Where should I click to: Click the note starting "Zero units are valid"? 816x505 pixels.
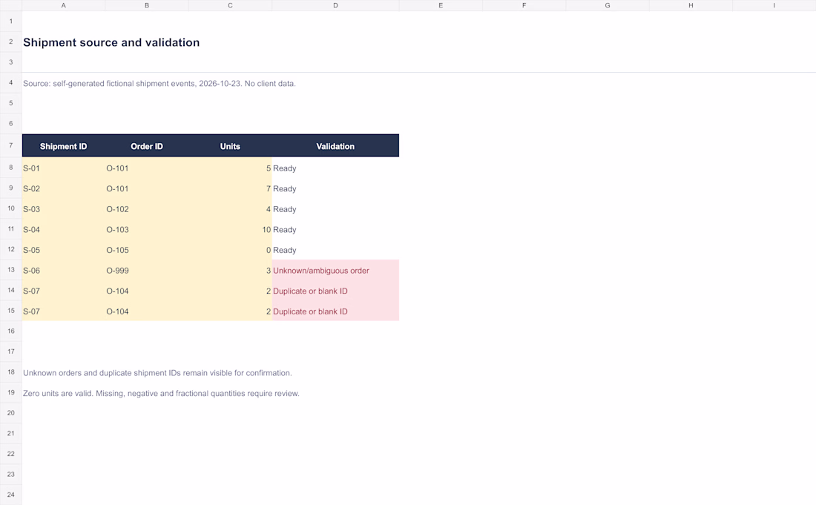161,393
